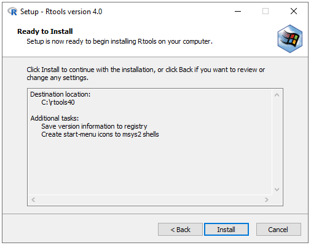Click 'Save version information to registry' line
This screenshot has width=311, height=245.
tap(94, 126)
